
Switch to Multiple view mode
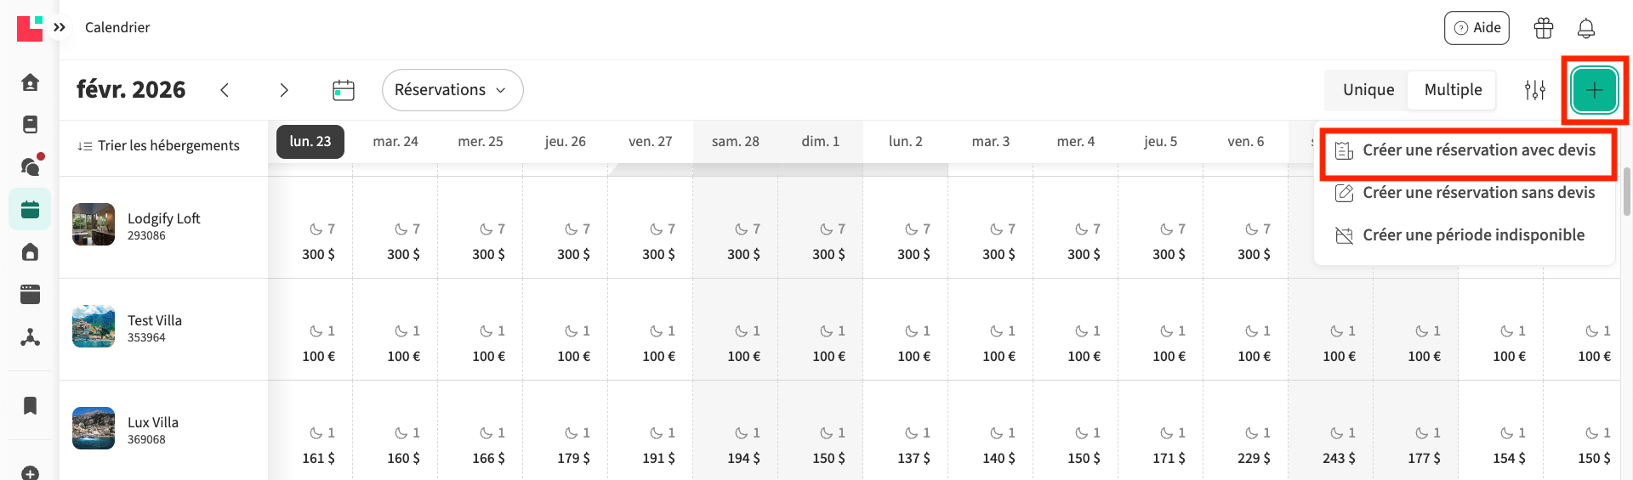[1453, 90]
